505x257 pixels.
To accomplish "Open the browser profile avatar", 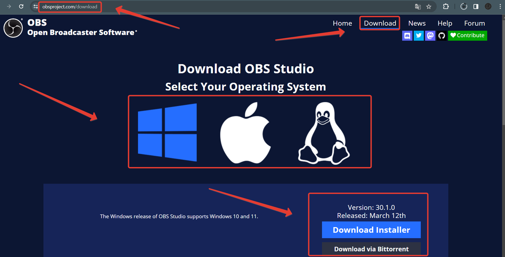I will (x=488, y=7).
